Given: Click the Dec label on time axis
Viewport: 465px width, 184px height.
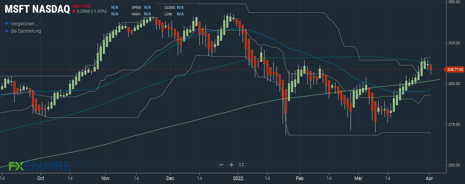Looking at the screenshot, I should tap(170, 179).
